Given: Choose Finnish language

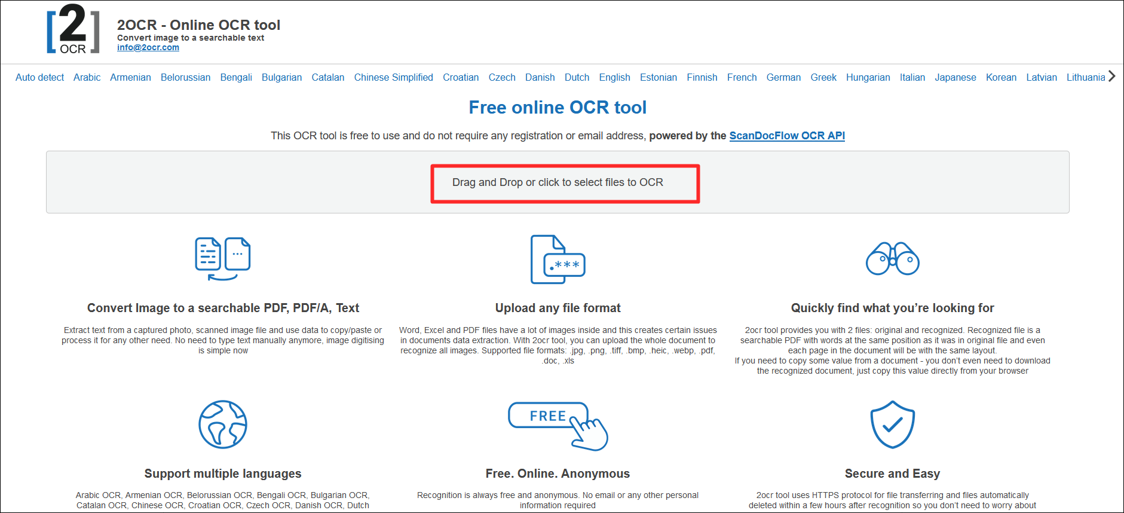Looking at the screenshot, I should click(x=702, y=77).
